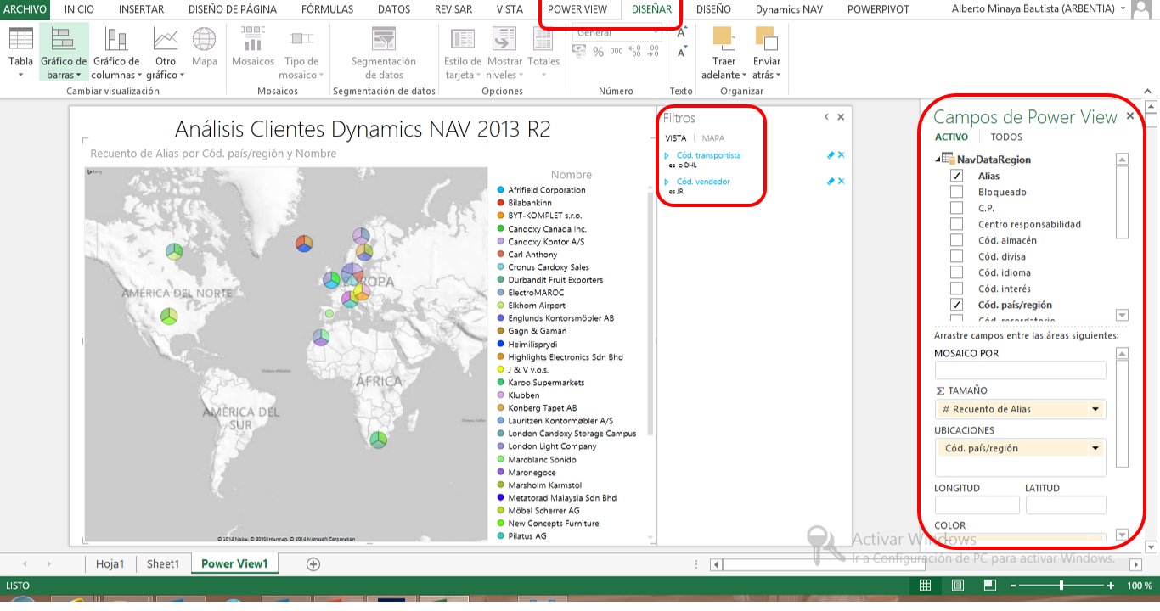Zoom out with the minus button

click(x=1012, y=586)
